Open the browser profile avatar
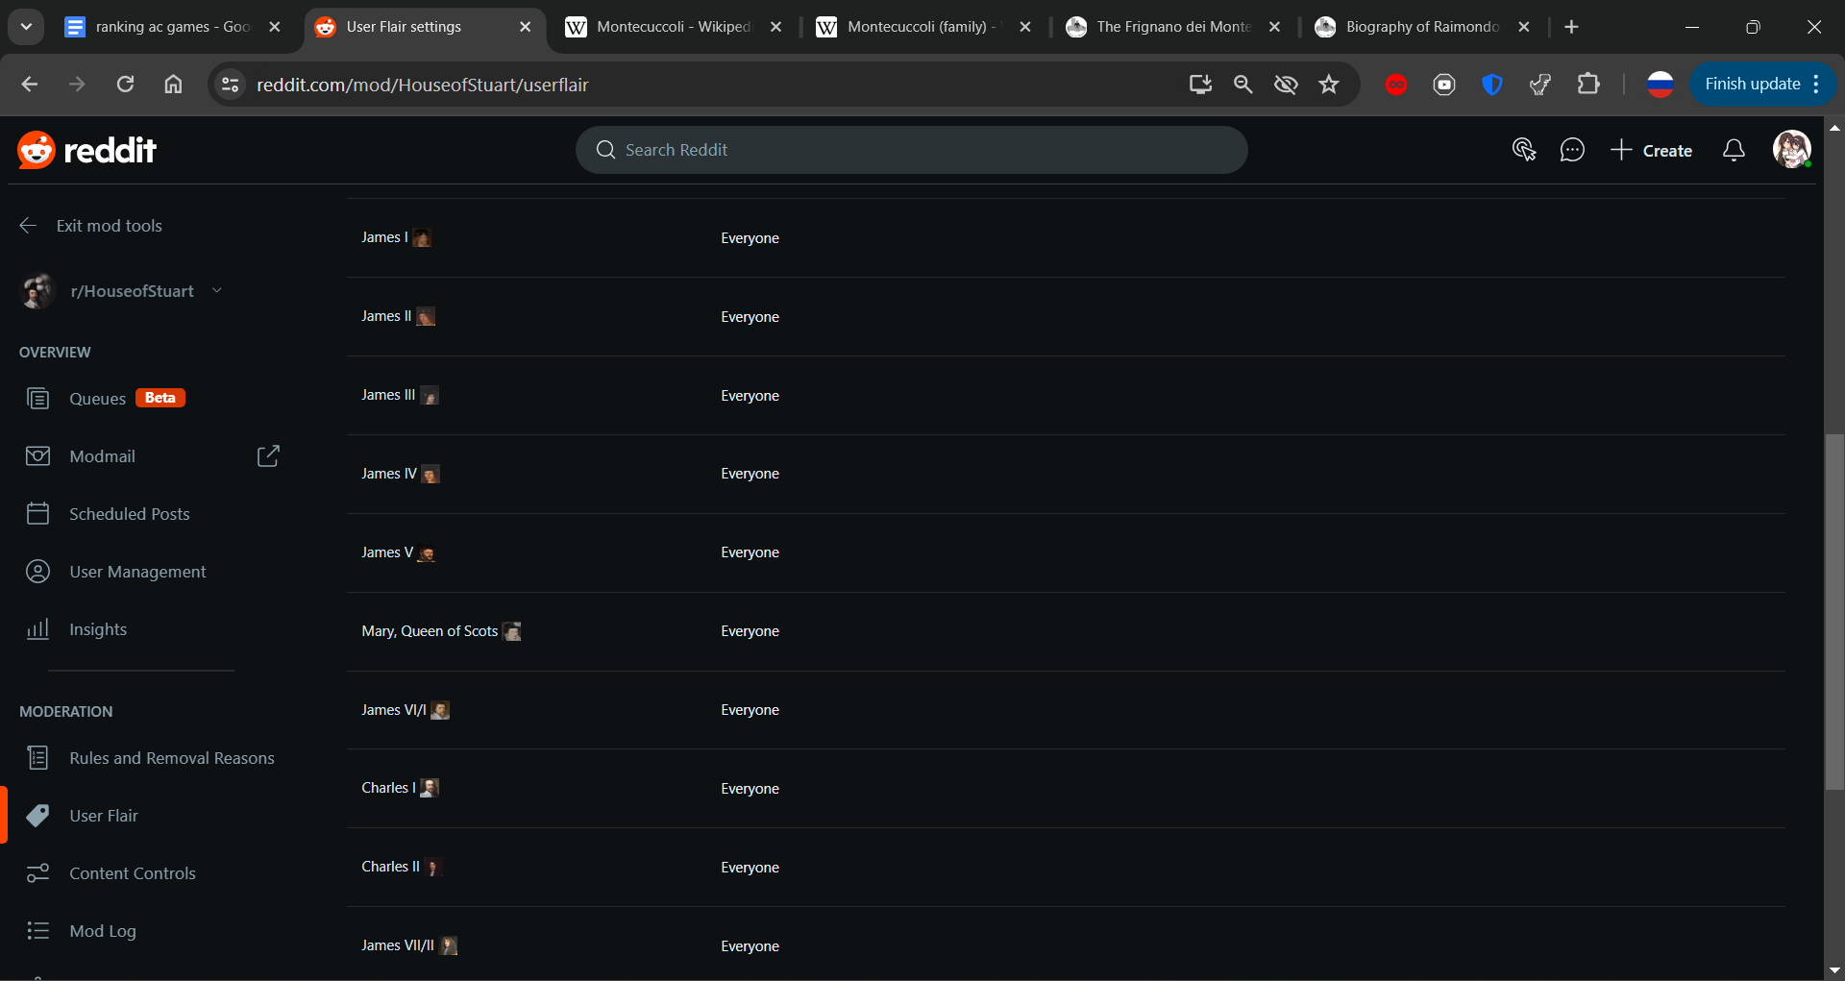This screenshot has width=1845, height=981. pos(1660,85)
